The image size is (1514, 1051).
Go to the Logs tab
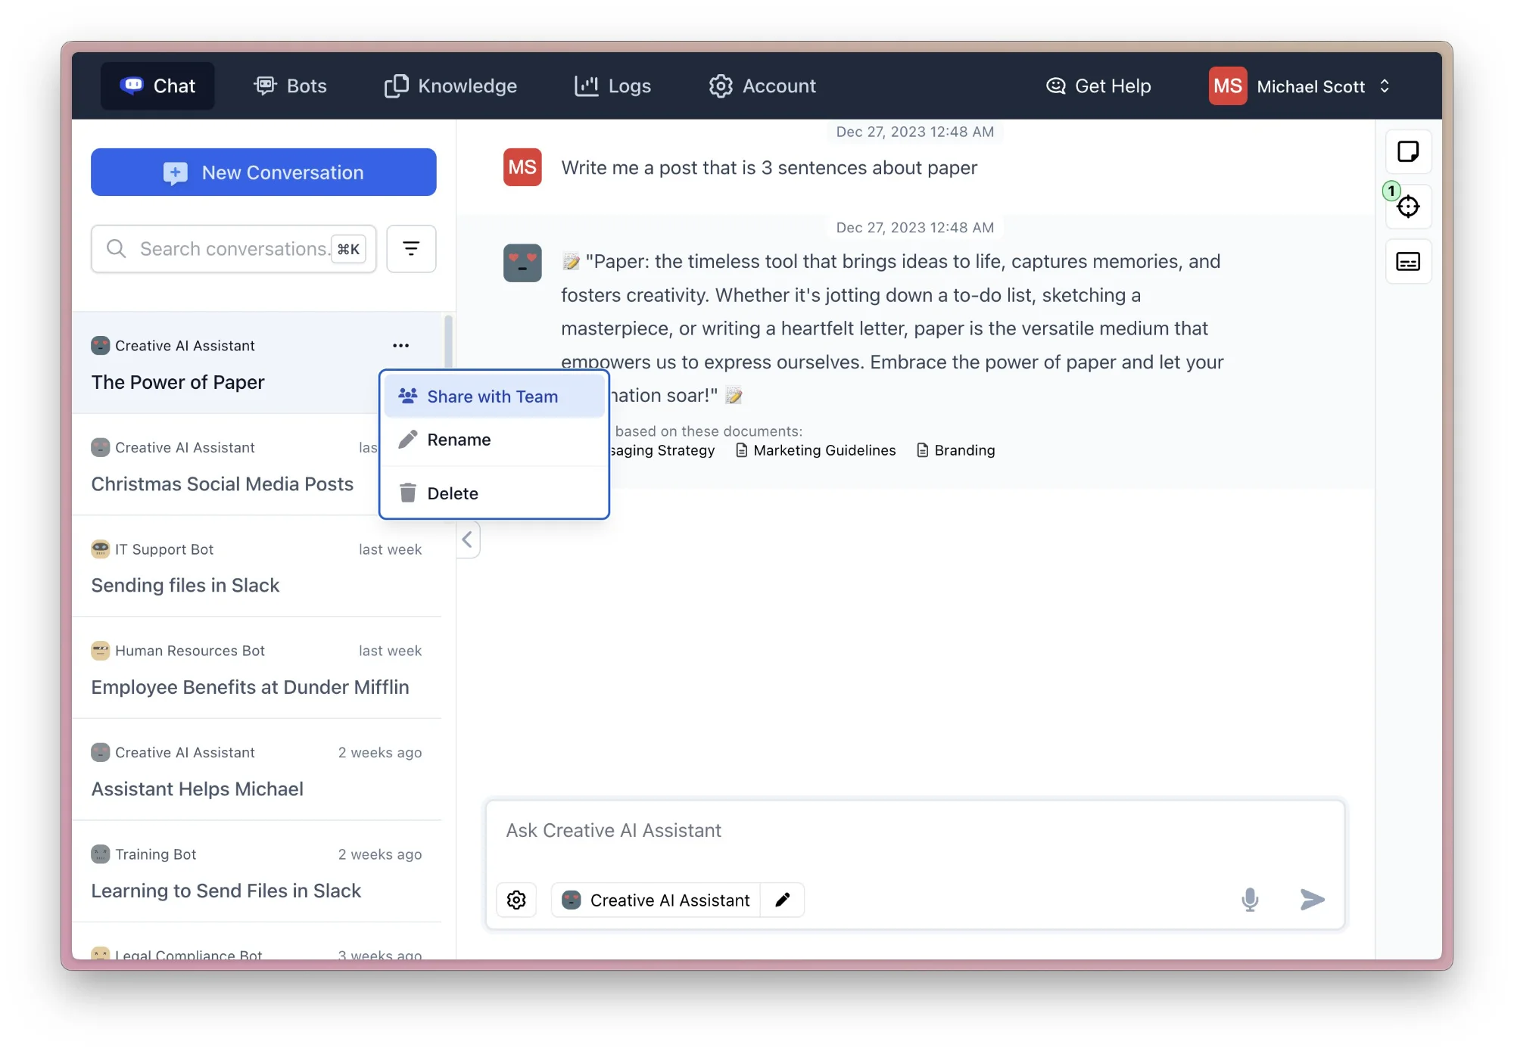coord(612,86)
